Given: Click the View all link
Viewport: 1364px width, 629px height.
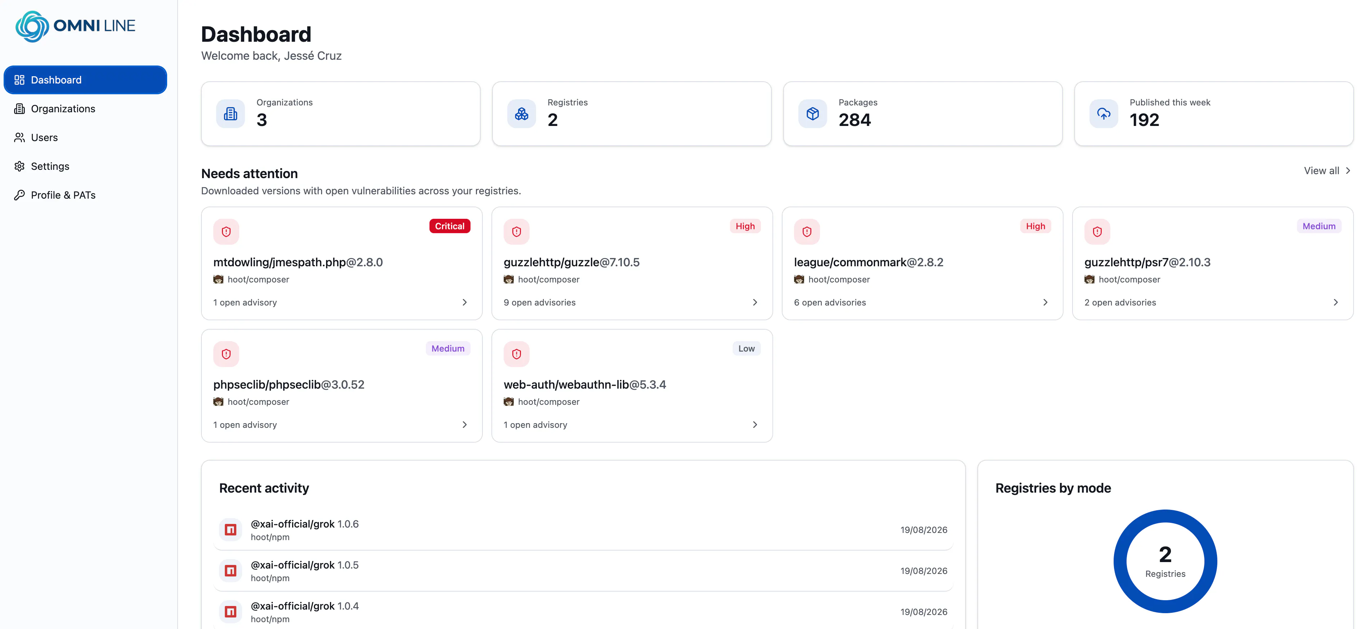Looking at the screenshot, I should coord(1328,171).
